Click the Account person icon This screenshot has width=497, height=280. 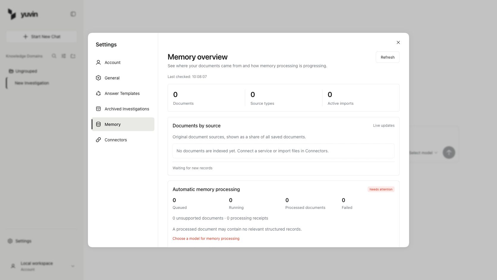[98, 62]
